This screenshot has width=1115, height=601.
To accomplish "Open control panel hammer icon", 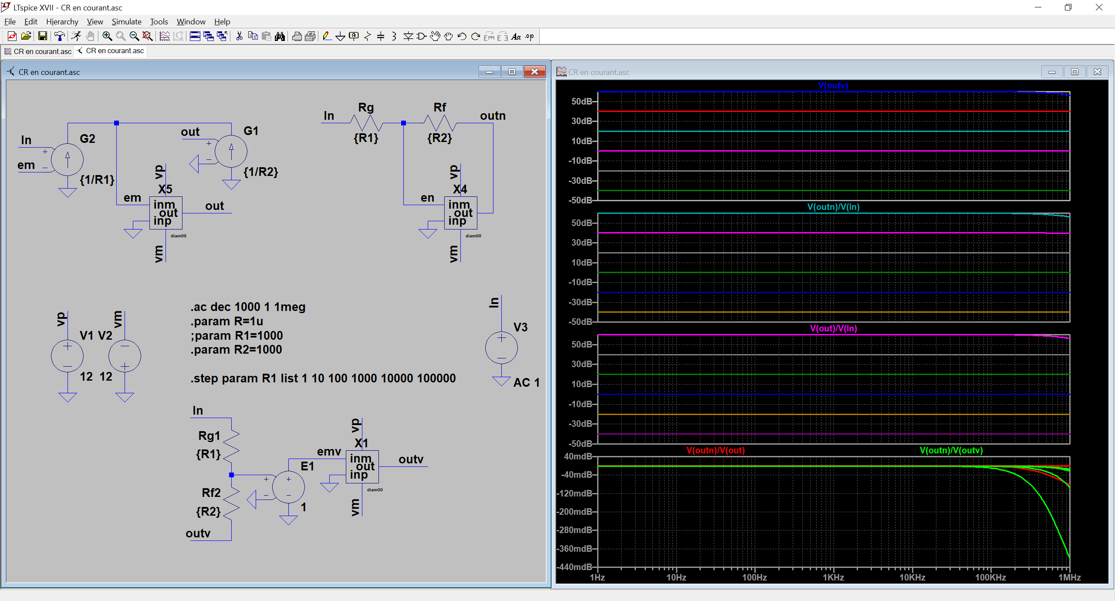I will (x=60, y=37).
